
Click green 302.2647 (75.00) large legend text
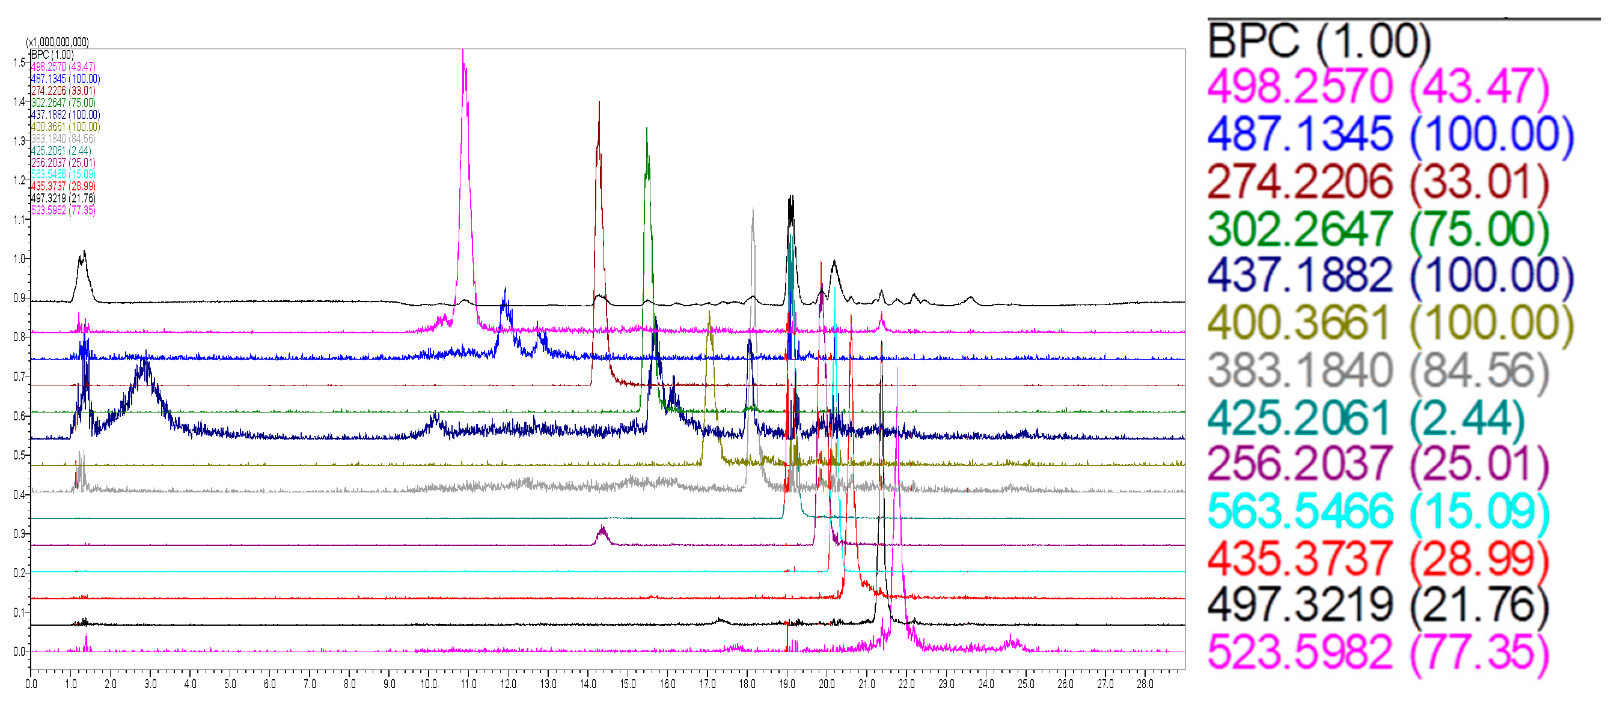pyautogui.click(x=1378, y=229)
